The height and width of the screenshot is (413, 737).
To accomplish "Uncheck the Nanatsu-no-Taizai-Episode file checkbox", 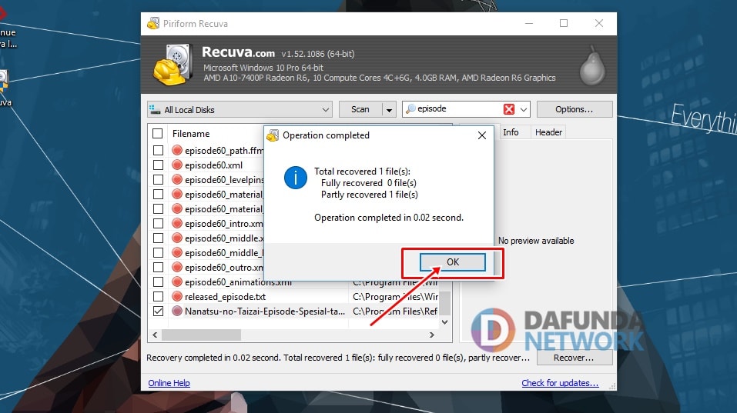I will [158, 311].
